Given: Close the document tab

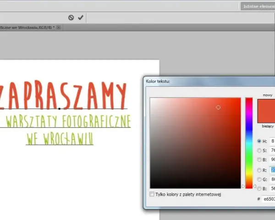Looking at the screenshot, I should [59, 27].
